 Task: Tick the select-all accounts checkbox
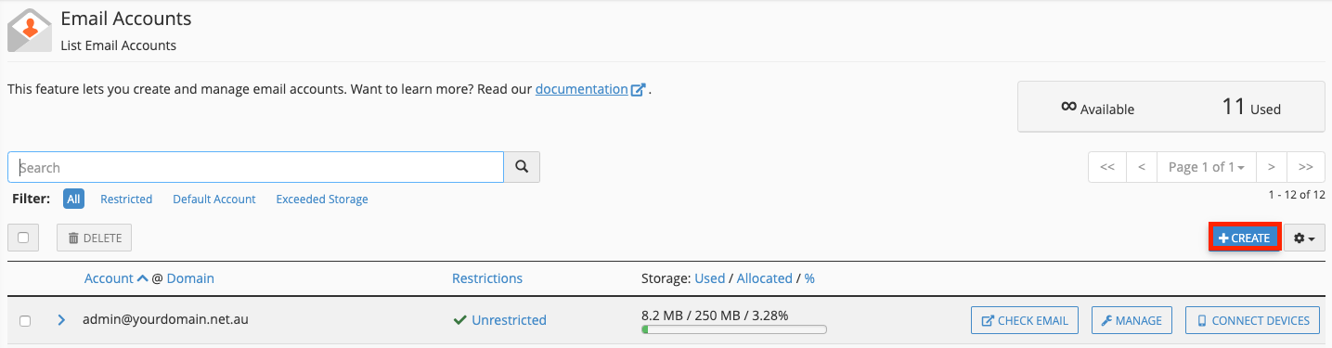pyautogui.click(x=23, y=238)
